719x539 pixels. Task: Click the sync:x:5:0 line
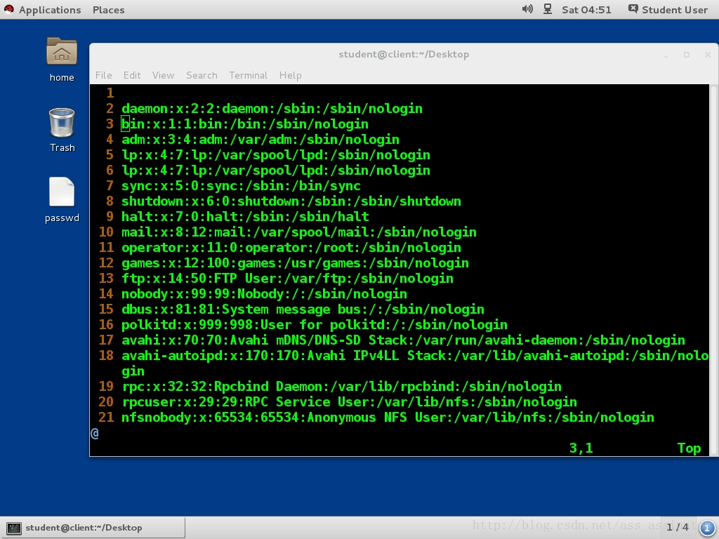(242, 185)
